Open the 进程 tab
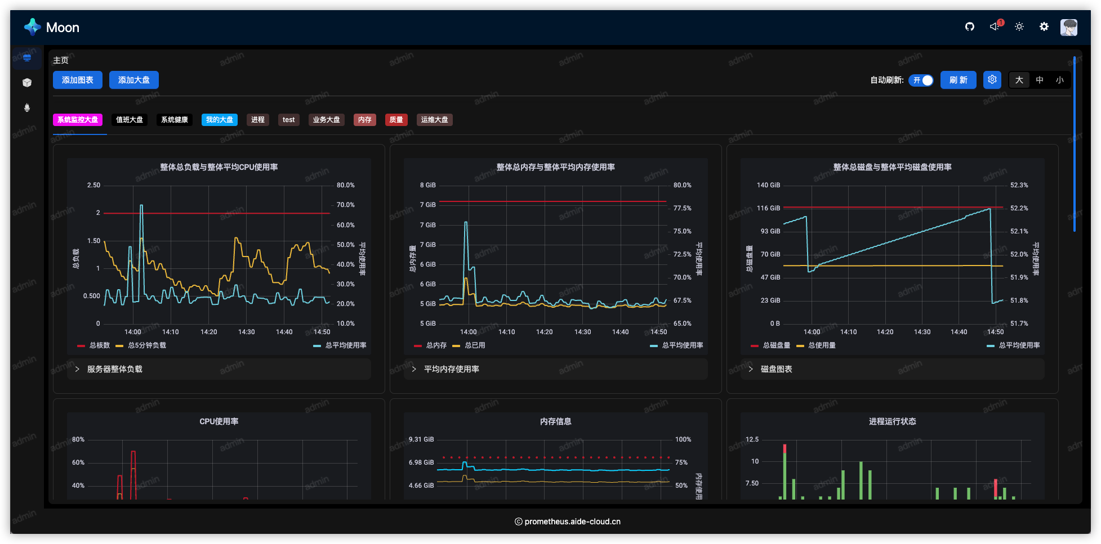This screenshot has width=1101, height=544. (x=258, y=120)
